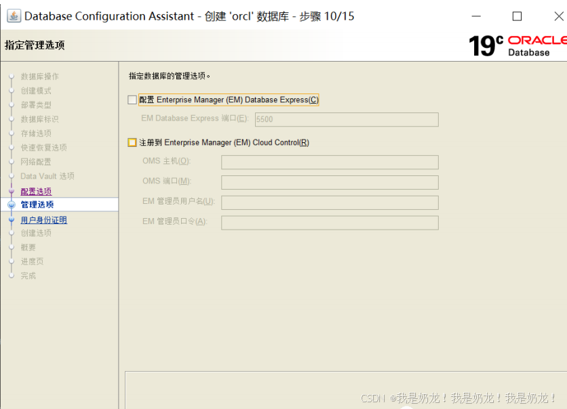Click the 部署类型 step in sidebar

click(36, 105)
